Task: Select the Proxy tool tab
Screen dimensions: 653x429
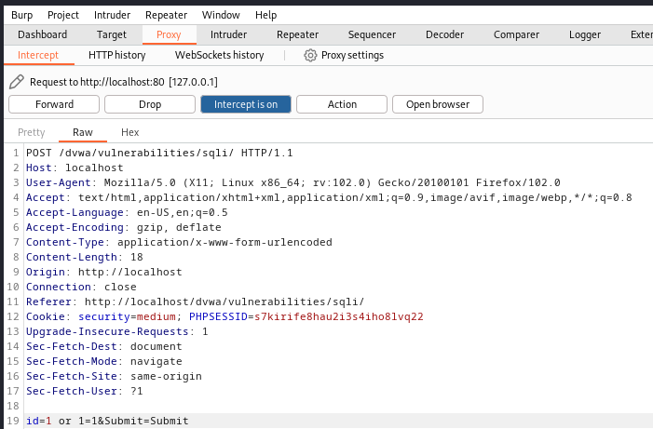Action: pyautogui.click(x=169, y=34)
